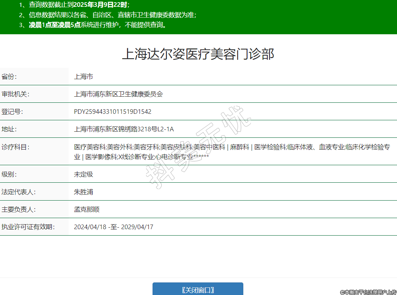Select the level value 未定级
The height and width of the screenshot is (295, 397).
(84, 174)
